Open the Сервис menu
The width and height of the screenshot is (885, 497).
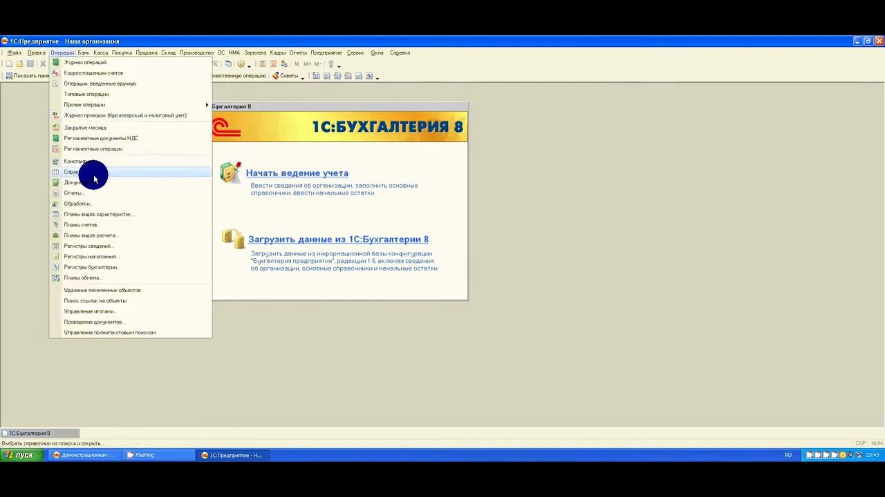point(355,52)
